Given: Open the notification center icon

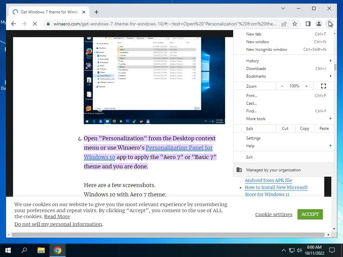Looking at the screenshot, I should pyautogui.click(x=332, y=250).
